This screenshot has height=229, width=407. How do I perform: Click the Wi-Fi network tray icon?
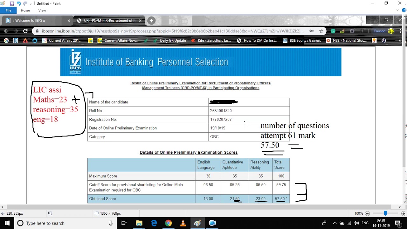click(349, 223)
